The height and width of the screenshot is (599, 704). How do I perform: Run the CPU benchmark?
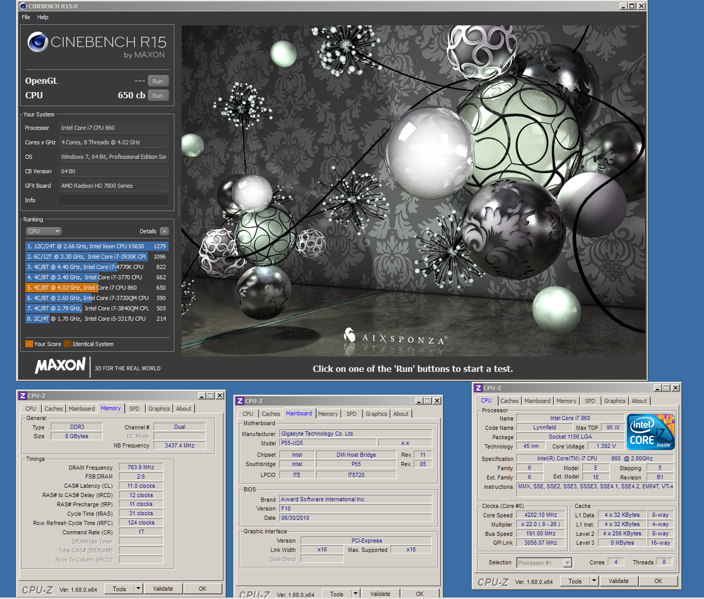[x=158, y=96]
